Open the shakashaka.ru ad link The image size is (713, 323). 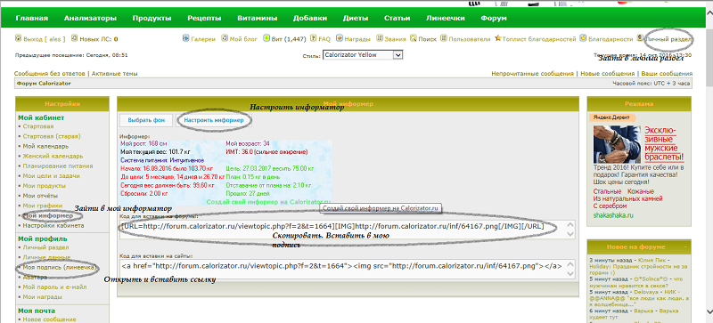(x=613, y=215)
